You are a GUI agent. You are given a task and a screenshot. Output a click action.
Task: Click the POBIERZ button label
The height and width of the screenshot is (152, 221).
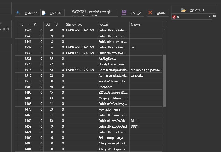tap(31, 13)
